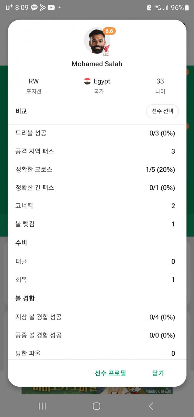Viewport: 194px width, 417px height.
Task: Tap the YouTube notification icon
Action: pyautogui.click(x=51, y=8)
